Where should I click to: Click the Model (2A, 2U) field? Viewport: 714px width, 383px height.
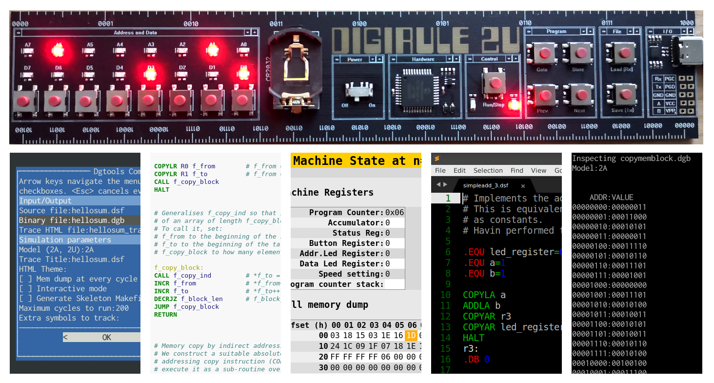[x=79, y=250]
